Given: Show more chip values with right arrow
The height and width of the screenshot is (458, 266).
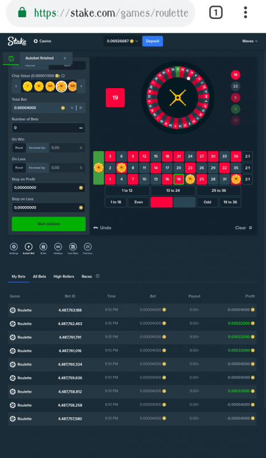Looking at the screenshot, I should [81, 86].
